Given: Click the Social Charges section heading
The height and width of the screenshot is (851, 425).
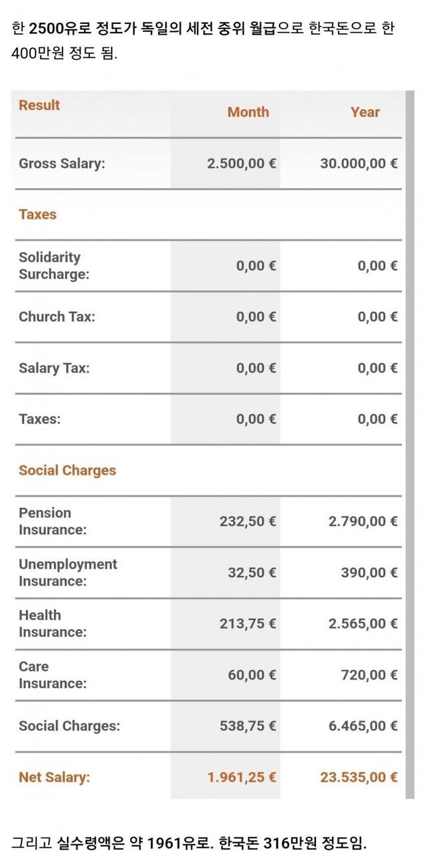Looking at the screenshot, I should 67,470.
